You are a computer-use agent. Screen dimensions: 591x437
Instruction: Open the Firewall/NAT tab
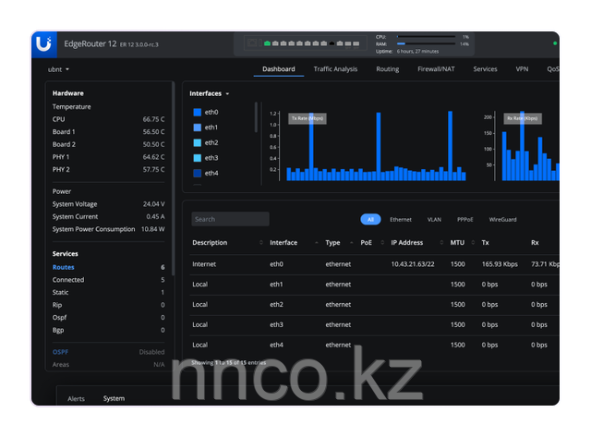tap(436, 69)
